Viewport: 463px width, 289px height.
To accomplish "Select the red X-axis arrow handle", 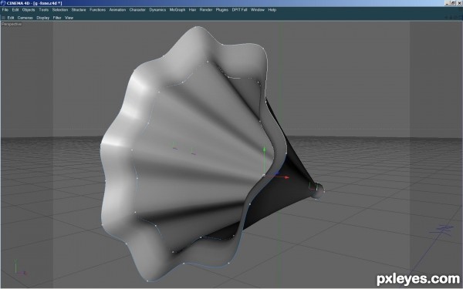I will (286, 177).
